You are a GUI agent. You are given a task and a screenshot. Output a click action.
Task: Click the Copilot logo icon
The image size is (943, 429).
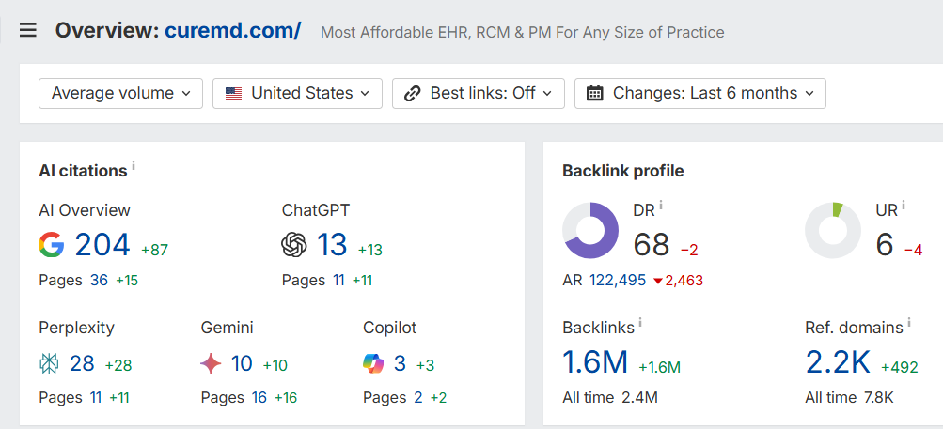pos(373,364)
